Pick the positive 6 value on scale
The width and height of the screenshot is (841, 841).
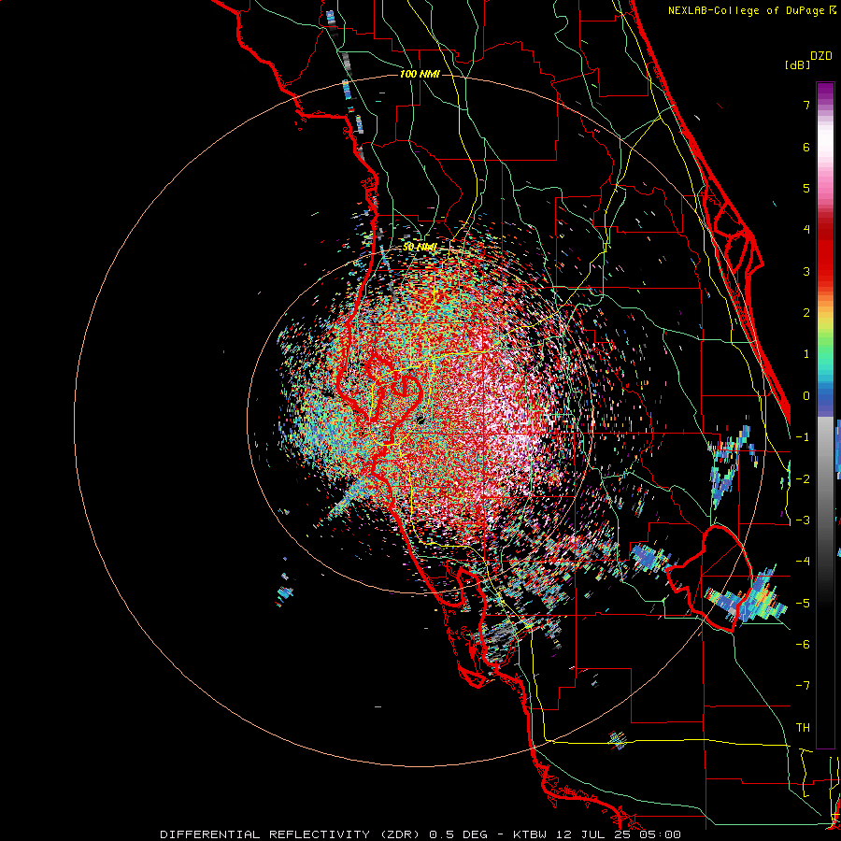806,147
